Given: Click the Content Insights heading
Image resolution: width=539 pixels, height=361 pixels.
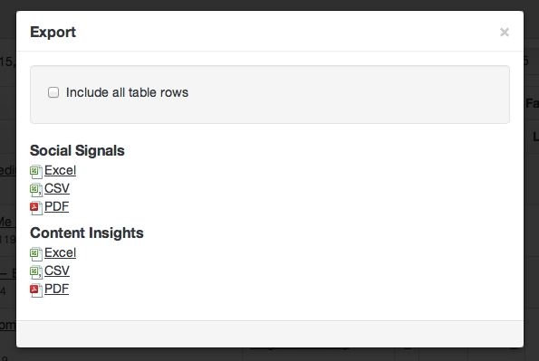Looking at the screenshot, I should [x=87, y=233].
